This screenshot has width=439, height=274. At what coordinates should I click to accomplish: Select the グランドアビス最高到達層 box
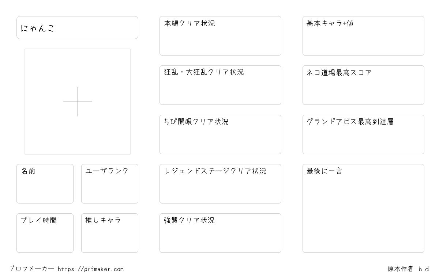click(x=363, y=134)
